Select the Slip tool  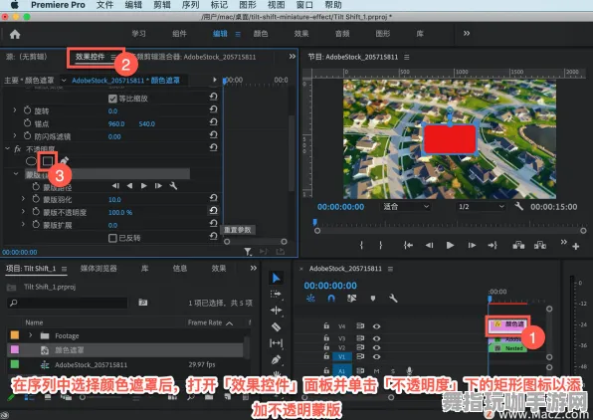[x=276, y=343]
